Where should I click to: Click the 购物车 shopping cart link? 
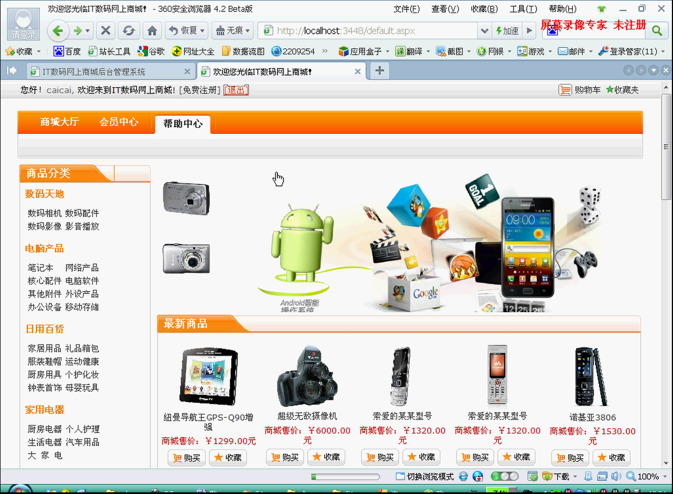point(580,90)
